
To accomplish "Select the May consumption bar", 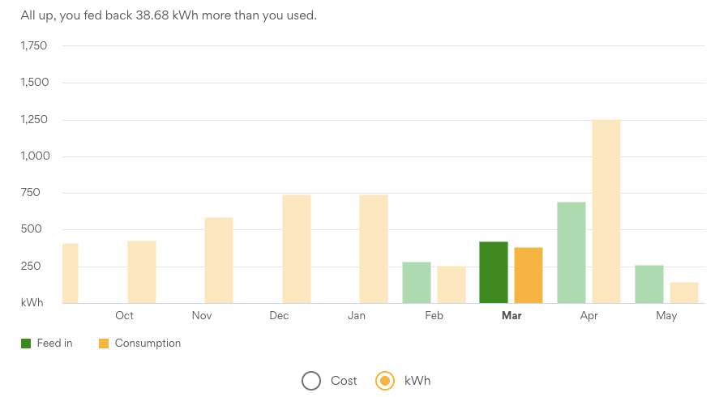I will click(684, 292).
